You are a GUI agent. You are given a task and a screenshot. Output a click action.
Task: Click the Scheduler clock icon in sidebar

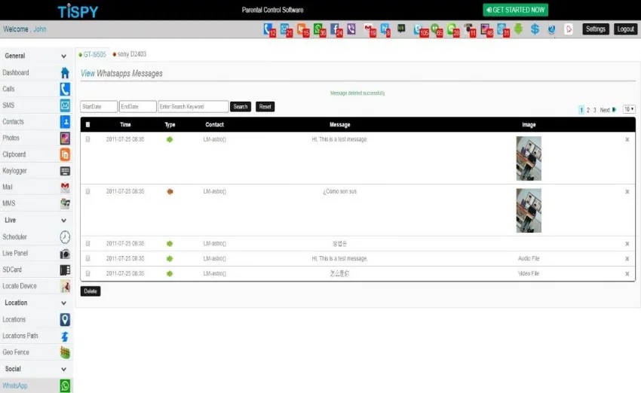click(x=65, y=236)
